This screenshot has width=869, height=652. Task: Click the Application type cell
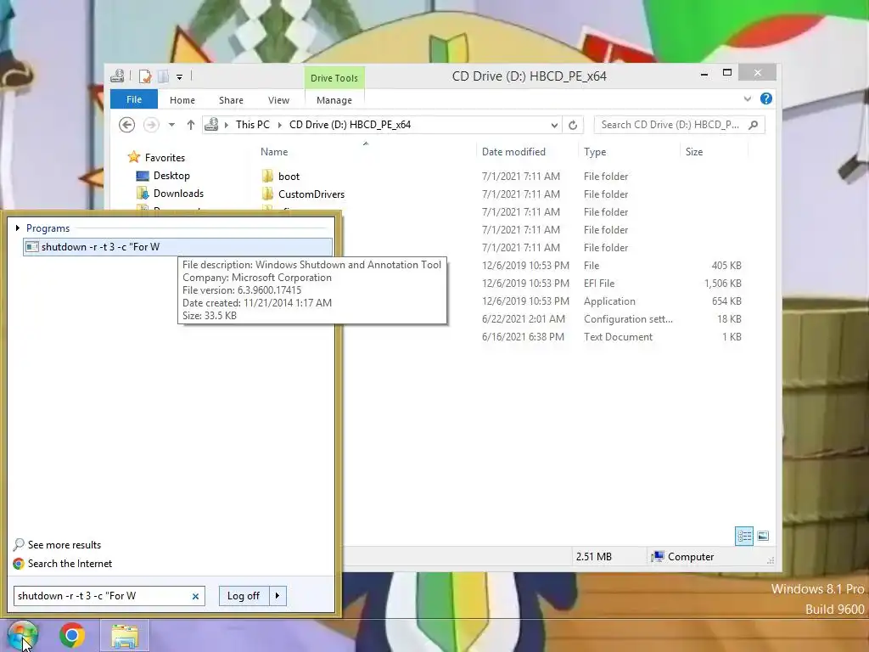click(x=609, y=301)
